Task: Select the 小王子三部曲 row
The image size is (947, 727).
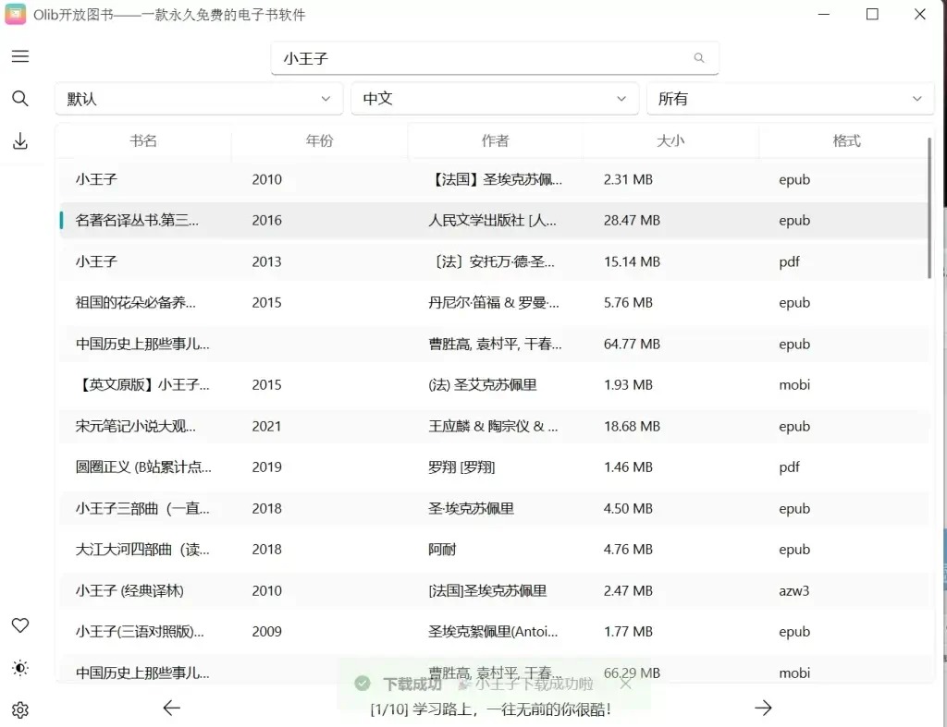Action: tap(494, 509)
